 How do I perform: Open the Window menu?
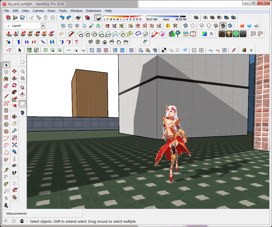tap(76, 11)
